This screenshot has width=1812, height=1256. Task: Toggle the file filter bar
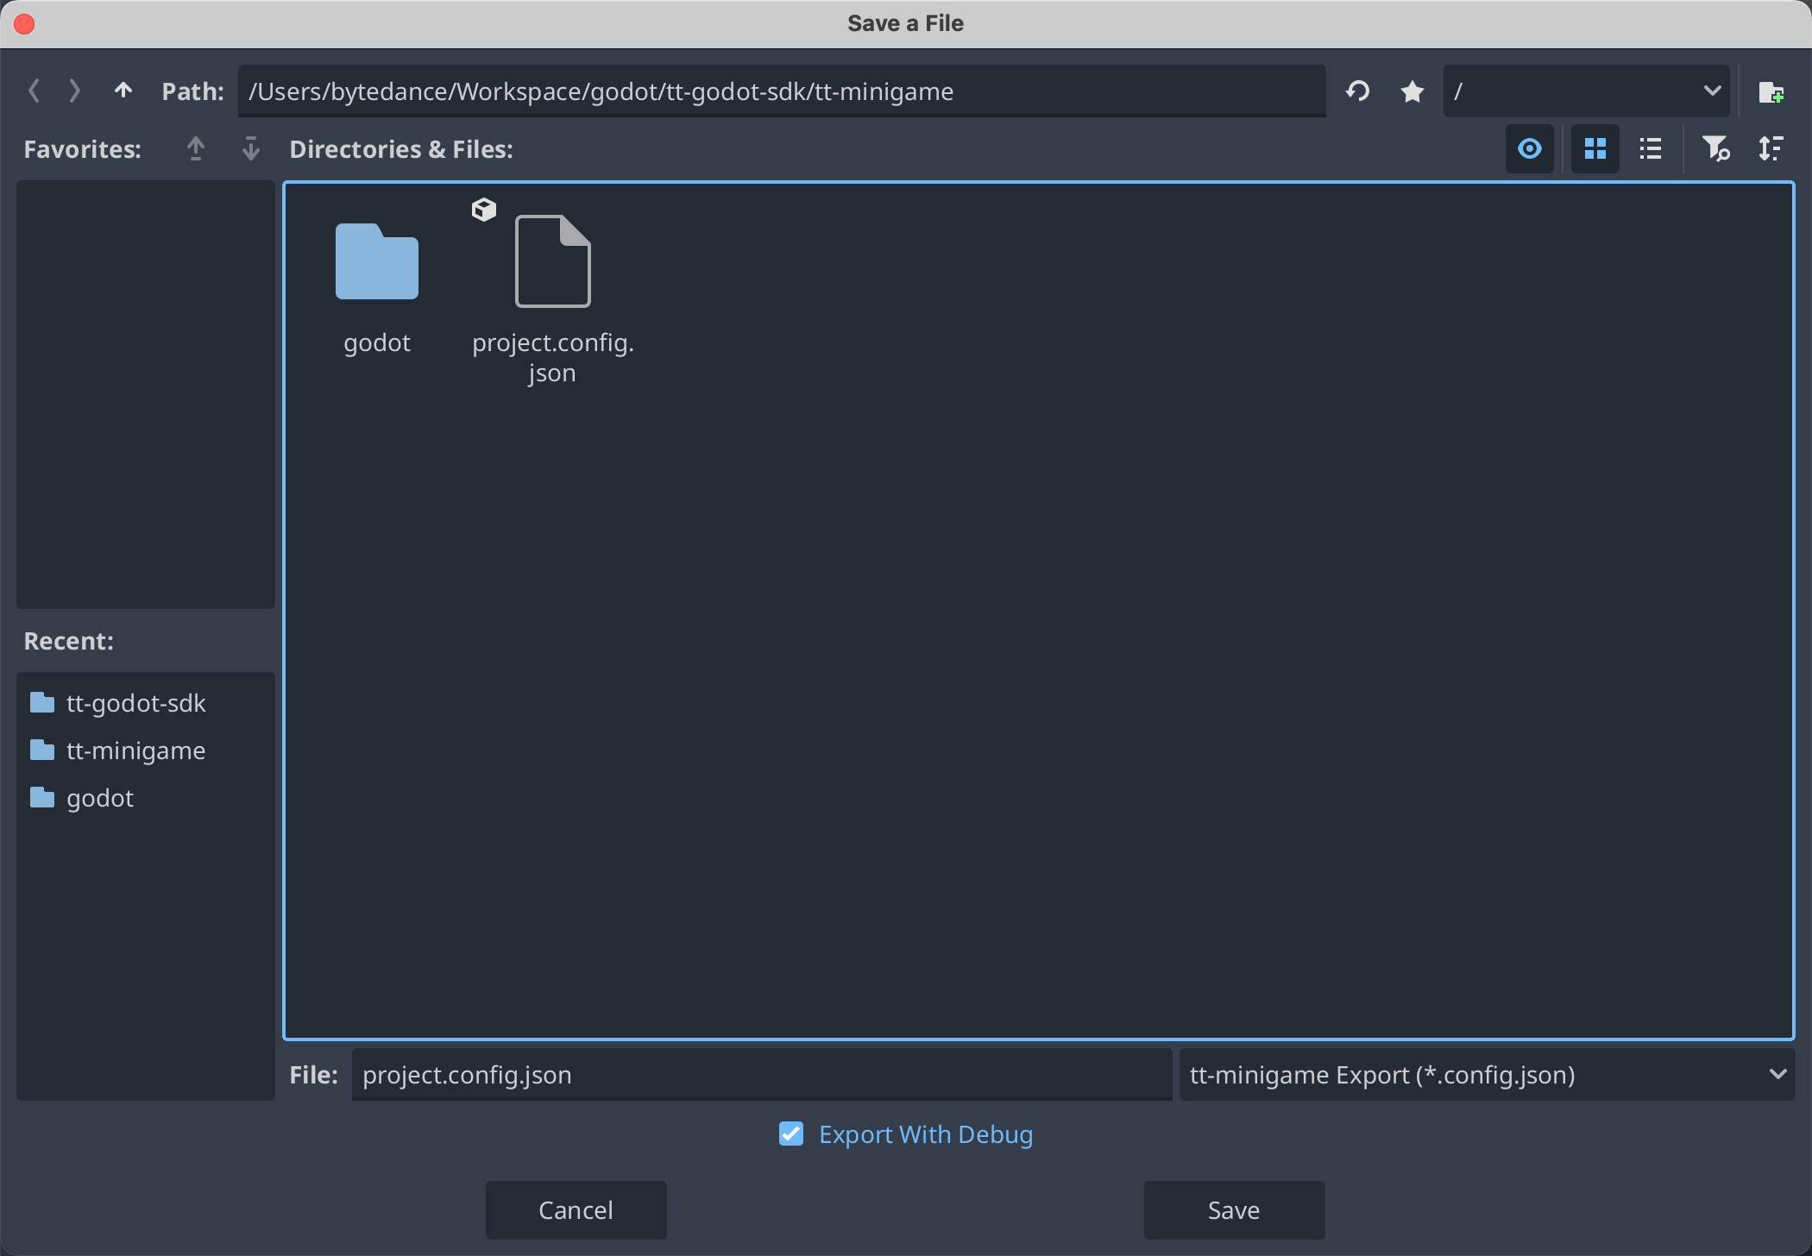point(1714,148)
